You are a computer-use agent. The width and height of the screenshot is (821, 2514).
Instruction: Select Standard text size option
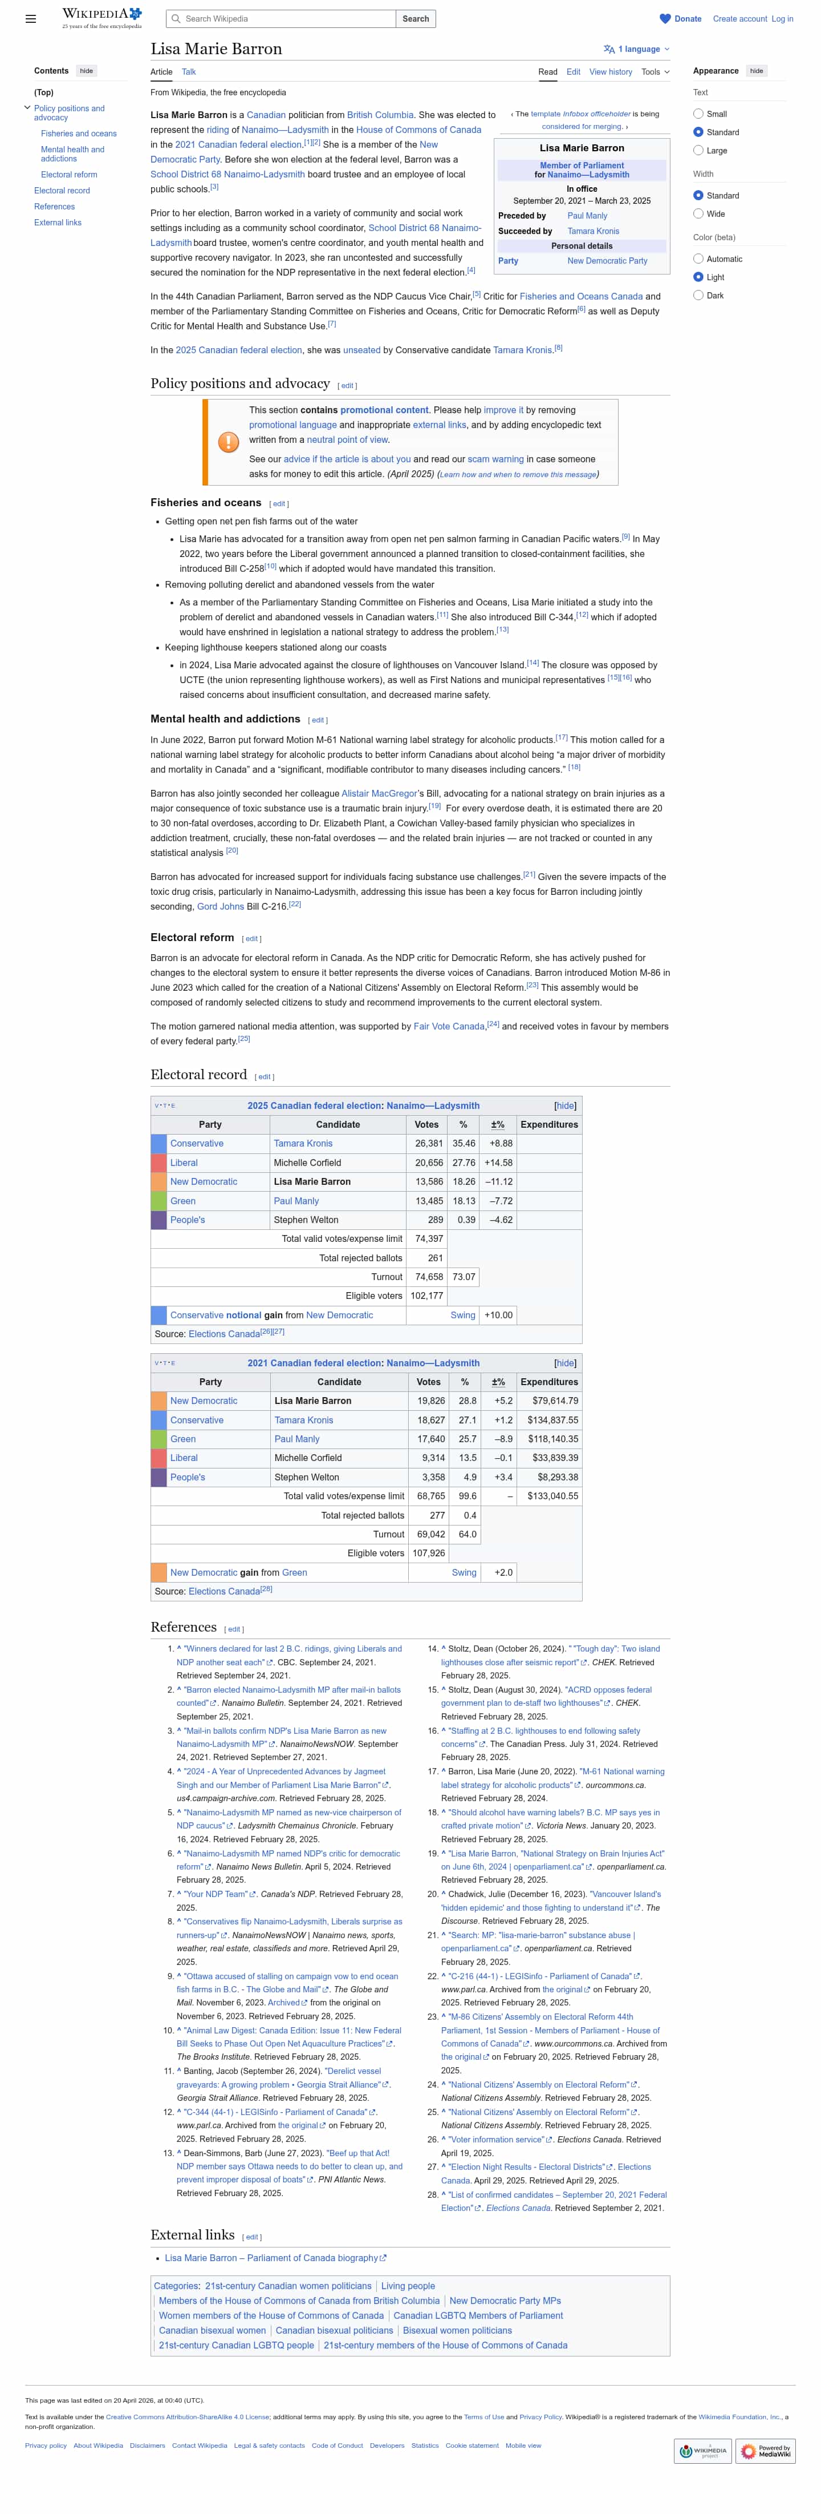(698, 132)
